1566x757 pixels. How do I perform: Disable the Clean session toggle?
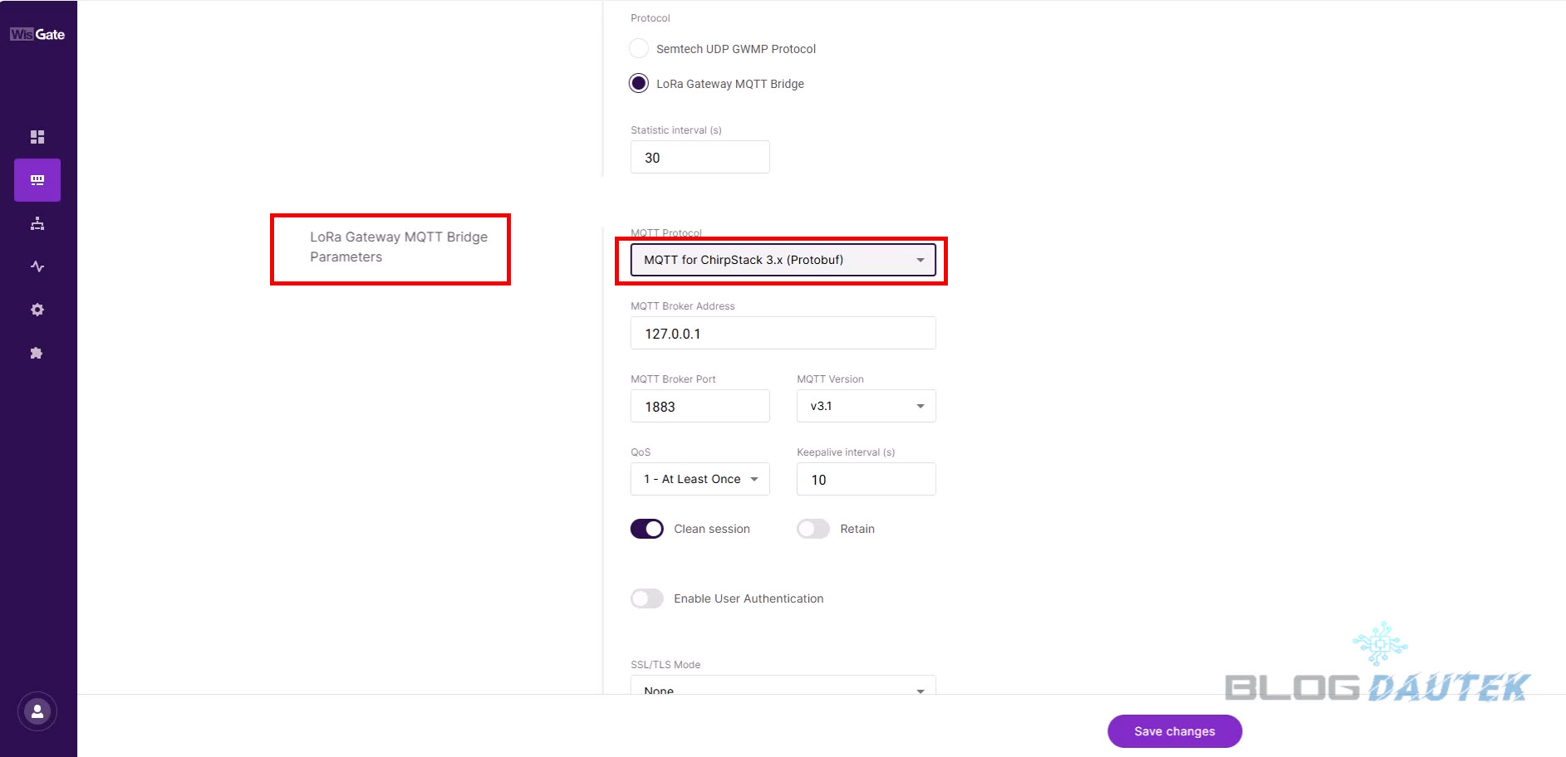click(647, 529)
